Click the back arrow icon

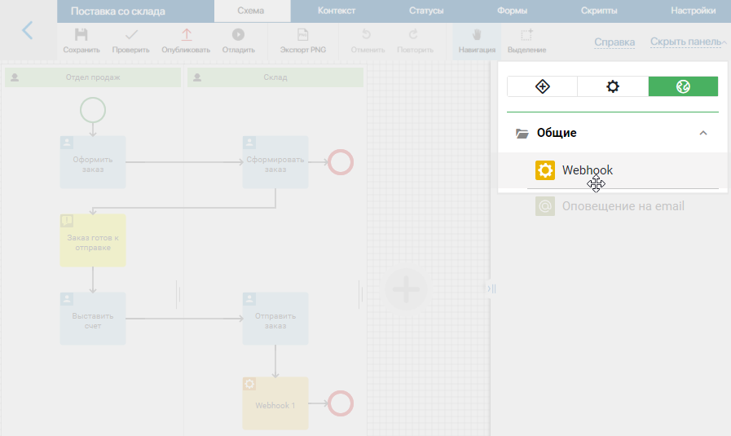pyautogui.click(x=28, y=31)
